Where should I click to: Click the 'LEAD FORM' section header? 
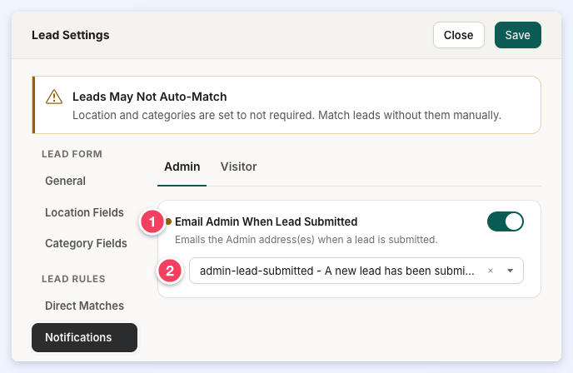click(x=72, y=154)
